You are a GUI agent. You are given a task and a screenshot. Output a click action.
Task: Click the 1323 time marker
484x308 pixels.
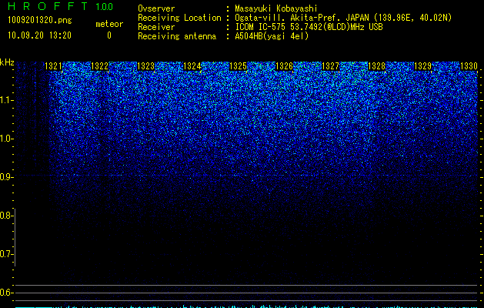(145, 66)
